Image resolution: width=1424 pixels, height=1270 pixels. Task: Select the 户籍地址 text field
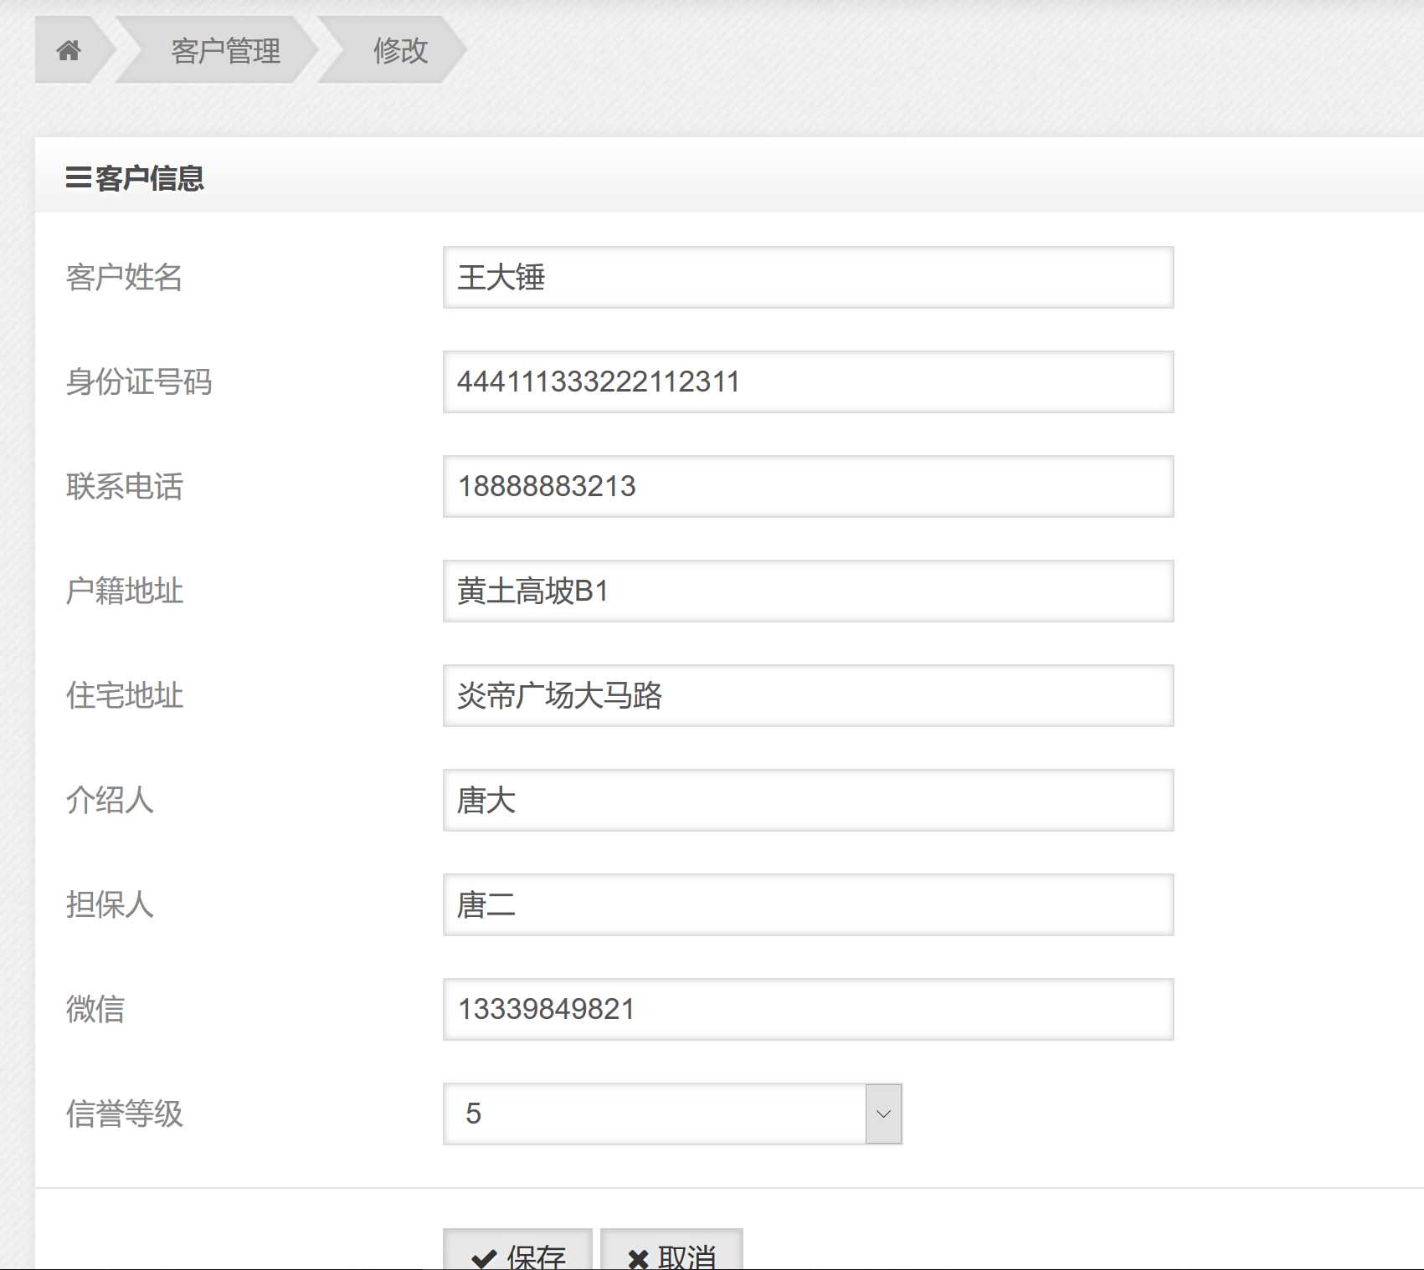(808, 591)
